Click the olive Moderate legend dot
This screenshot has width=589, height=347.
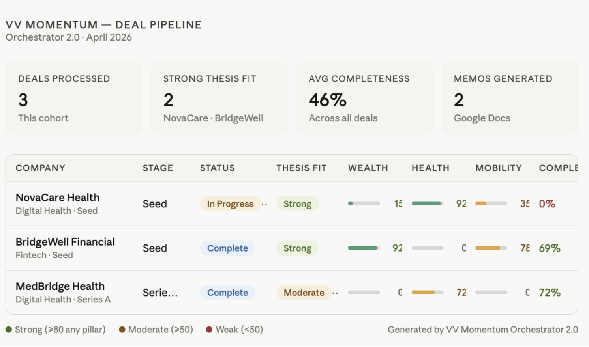point(123,330)
